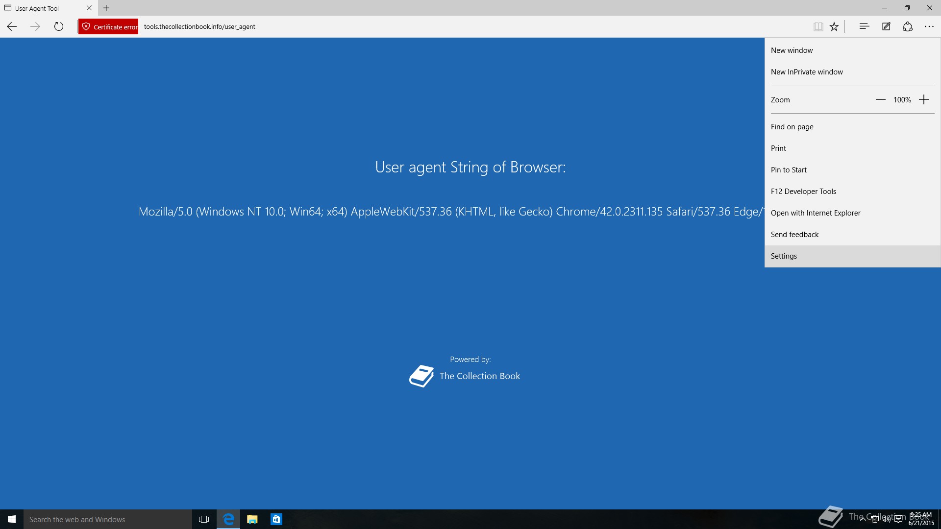The width and height of the screenshot is (941, 529).
Task: Choose New window from menu
Action: 852,50
